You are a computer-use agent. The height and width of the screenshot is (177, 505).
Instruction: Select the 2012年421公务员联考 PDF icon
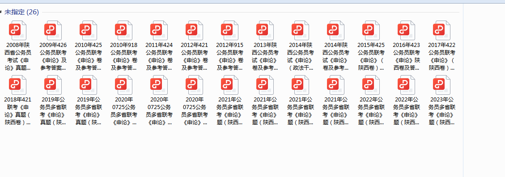tap(194, 30)
